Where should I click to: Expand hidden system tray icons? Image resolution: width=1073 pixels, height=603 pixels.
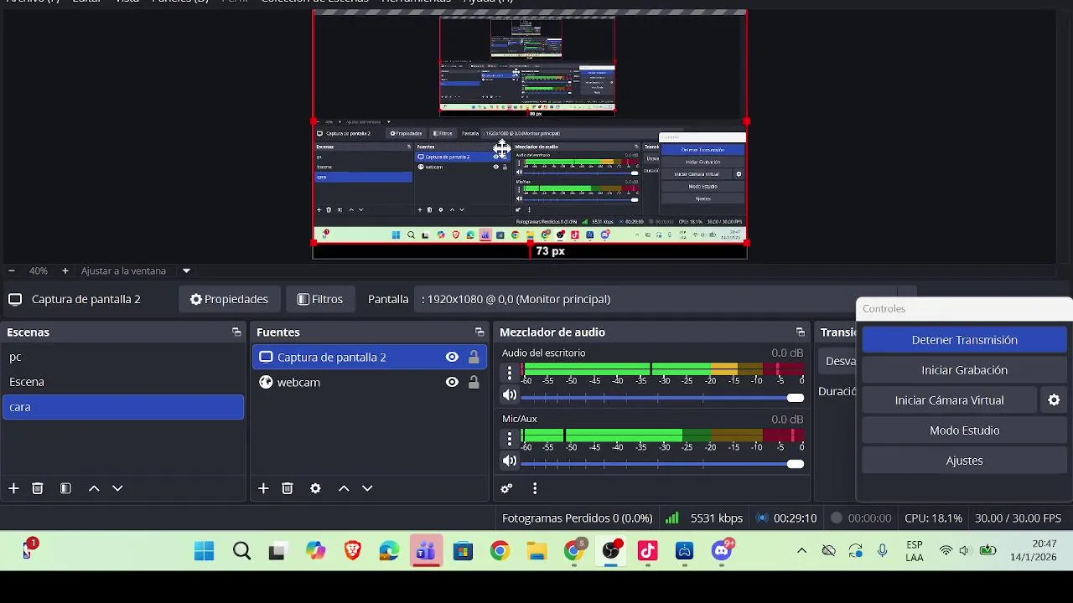(x=801, y=551)
